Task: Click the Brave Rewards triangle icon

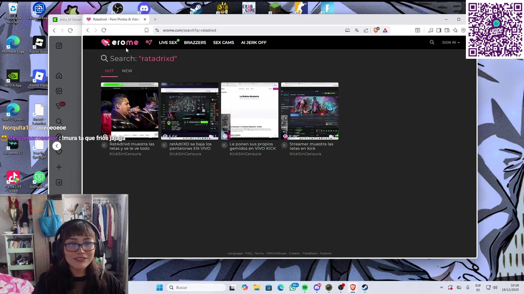Action: tap(385, 30)
